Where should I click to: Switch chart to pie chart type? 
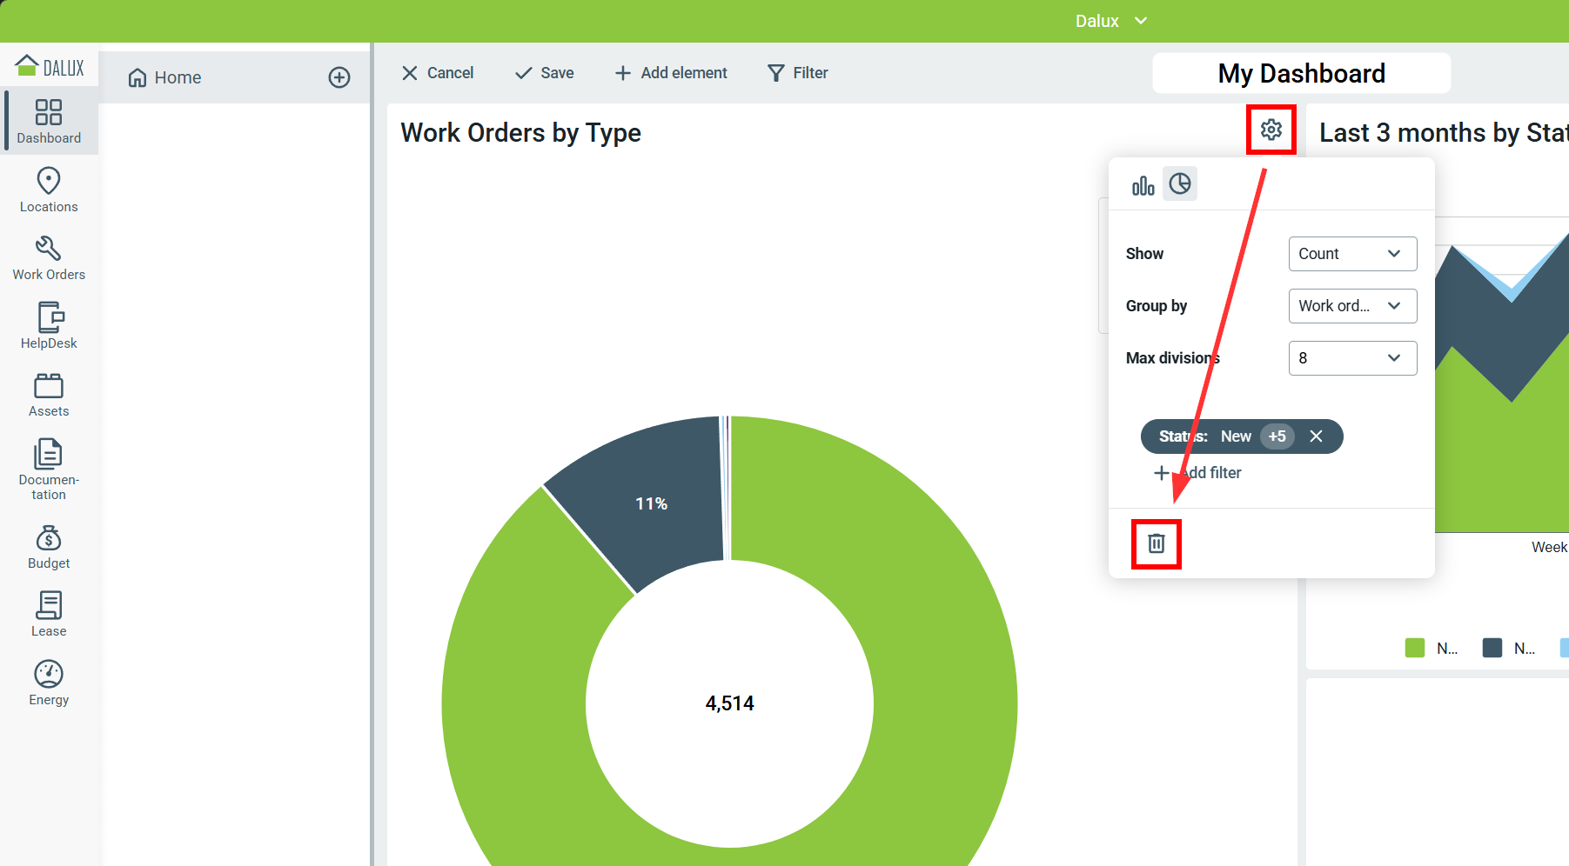[1180, 183]
